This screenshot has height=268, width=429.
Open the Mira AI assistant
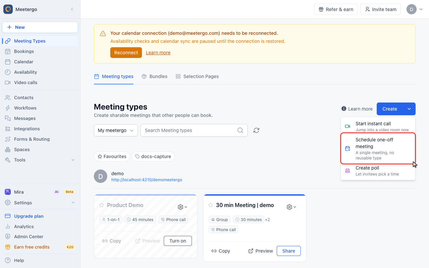[x=40, y=192]
